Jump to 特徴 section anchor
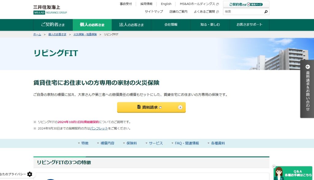 tap(83, 143)
